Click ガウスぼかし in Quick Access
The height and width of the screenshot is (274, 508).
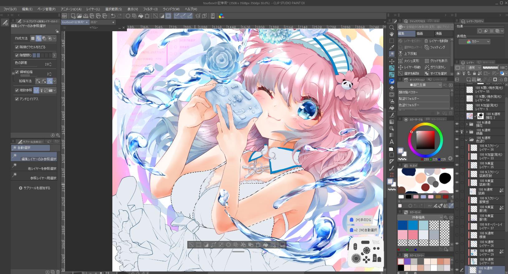435,67
